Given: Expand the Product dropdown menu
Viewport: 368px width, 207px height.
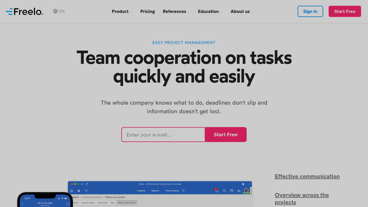Looking at the screenshot, I should (x=122, y=11).
